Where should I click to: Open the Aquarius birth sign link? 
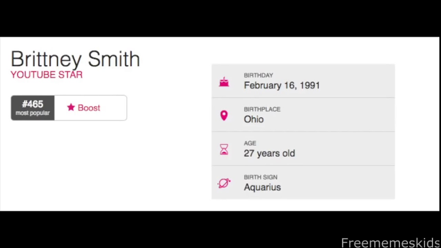coord(262,187)
